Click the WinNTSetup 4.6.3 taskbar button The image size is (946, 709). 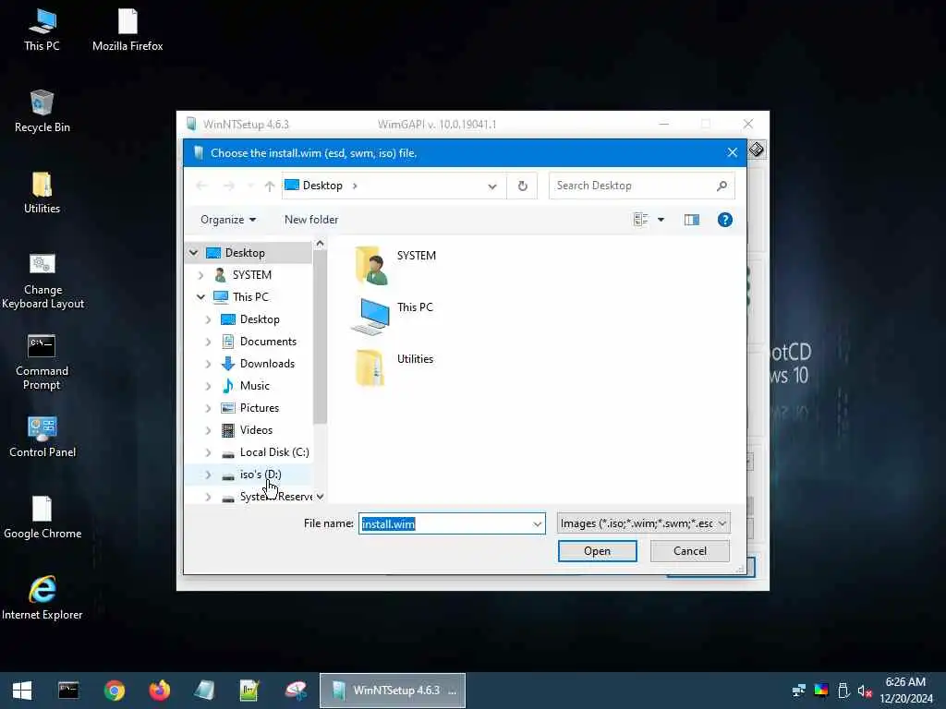[393, 691]
